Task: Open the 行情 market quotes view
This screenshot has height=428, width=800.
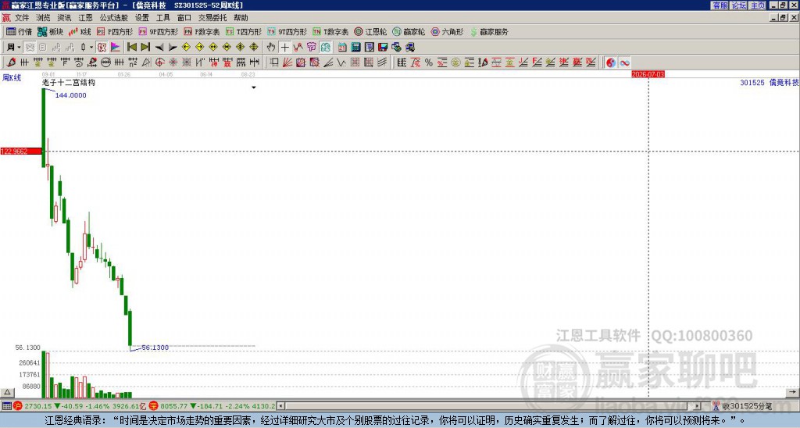Action: [19, 31]
